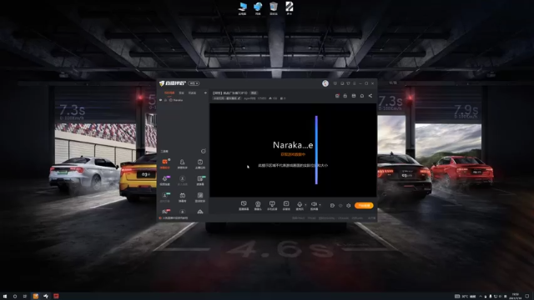Click the screen-box tool in the first toolbox row

200,163
